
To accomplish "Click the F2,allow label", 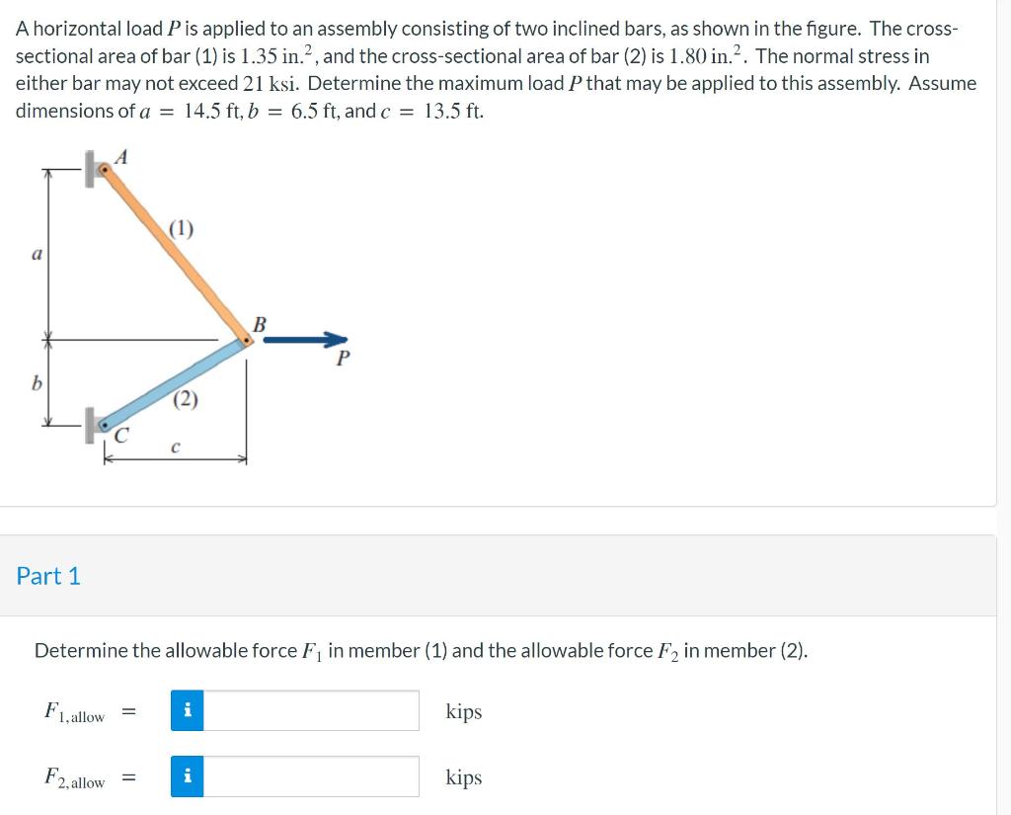I will pos(74,777).
